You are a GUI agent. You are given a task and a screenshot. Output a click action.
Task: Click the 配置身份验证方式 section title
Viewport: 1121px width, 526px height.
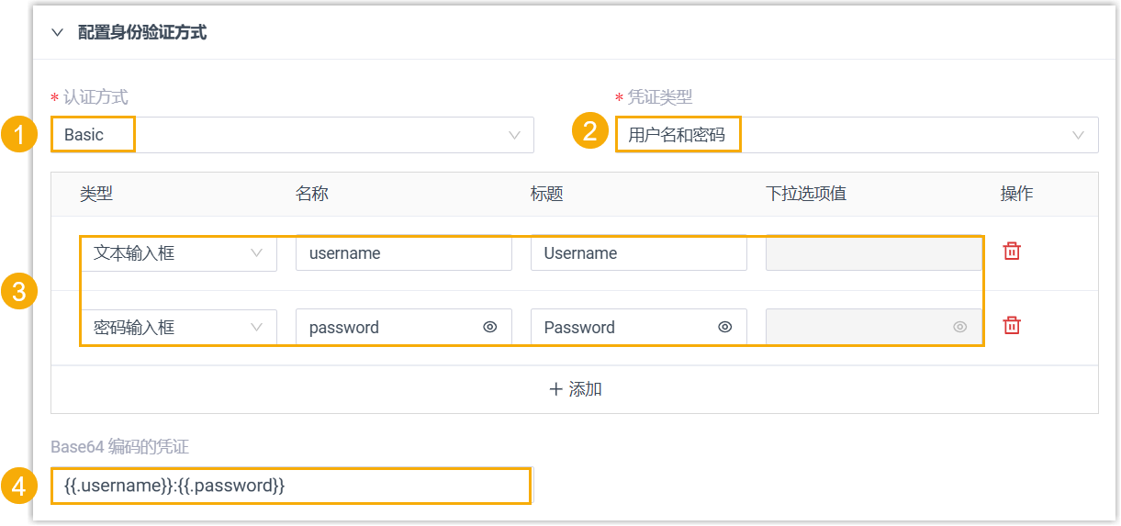point(142,33)
